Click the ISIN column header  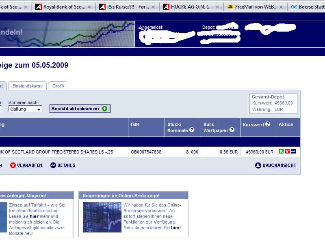pyautogui.click(x=146, y=127)
